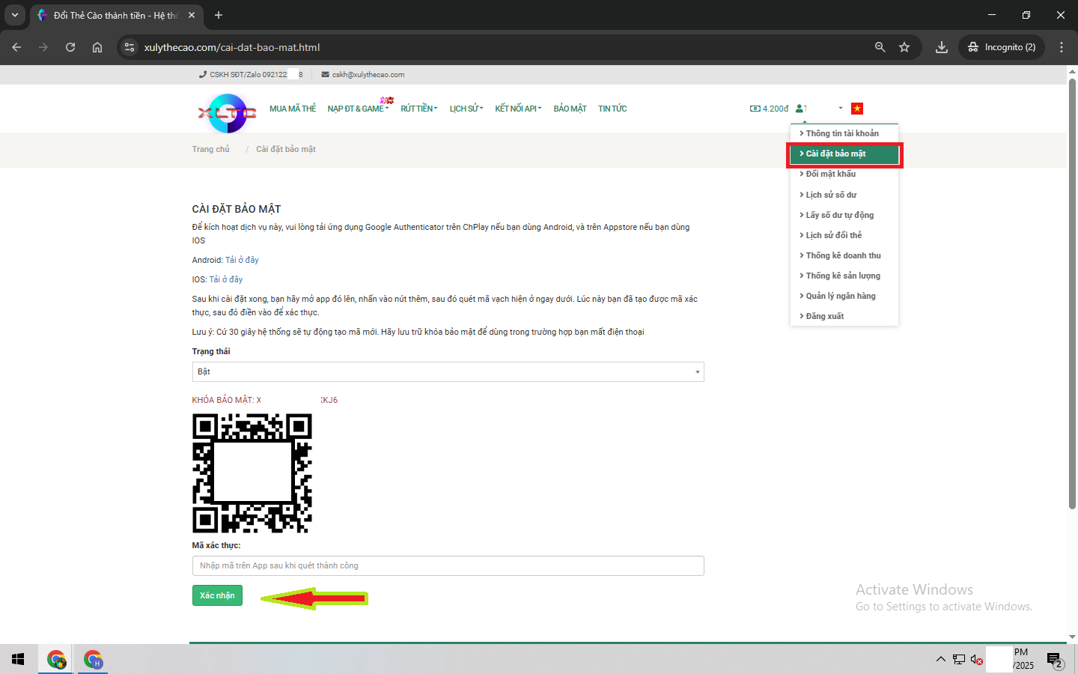Screen dimensions: 1078x674
Task: Expand LỊCH SỬ menu
Action: pos(466,109)
